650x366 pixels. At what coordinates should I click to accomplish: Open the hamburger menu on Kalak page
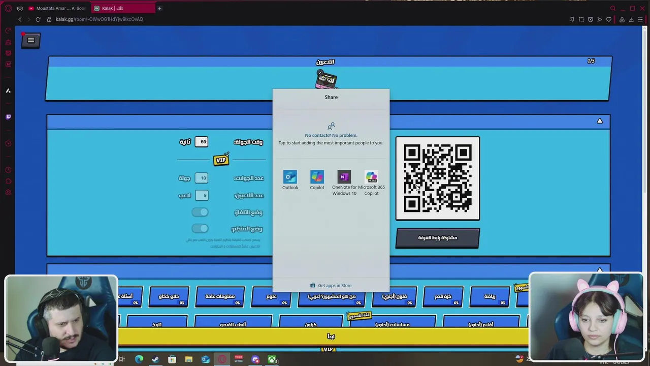point(31,40)
